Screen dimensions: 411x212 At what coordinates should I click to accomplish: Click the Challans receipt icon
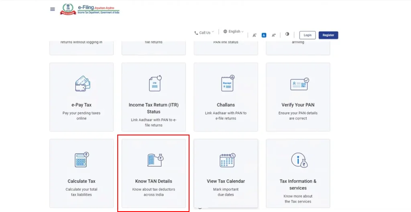[x=227, y=83]
